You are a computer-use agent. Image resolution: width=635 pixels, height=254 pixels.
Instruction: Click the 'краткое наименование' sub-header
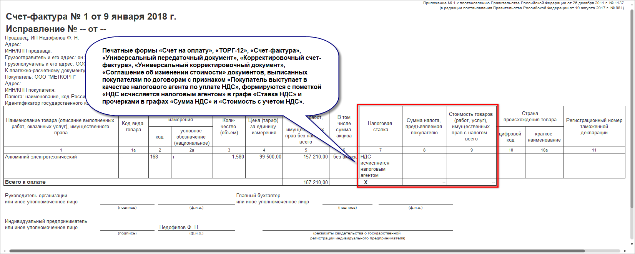pos(544,137)
